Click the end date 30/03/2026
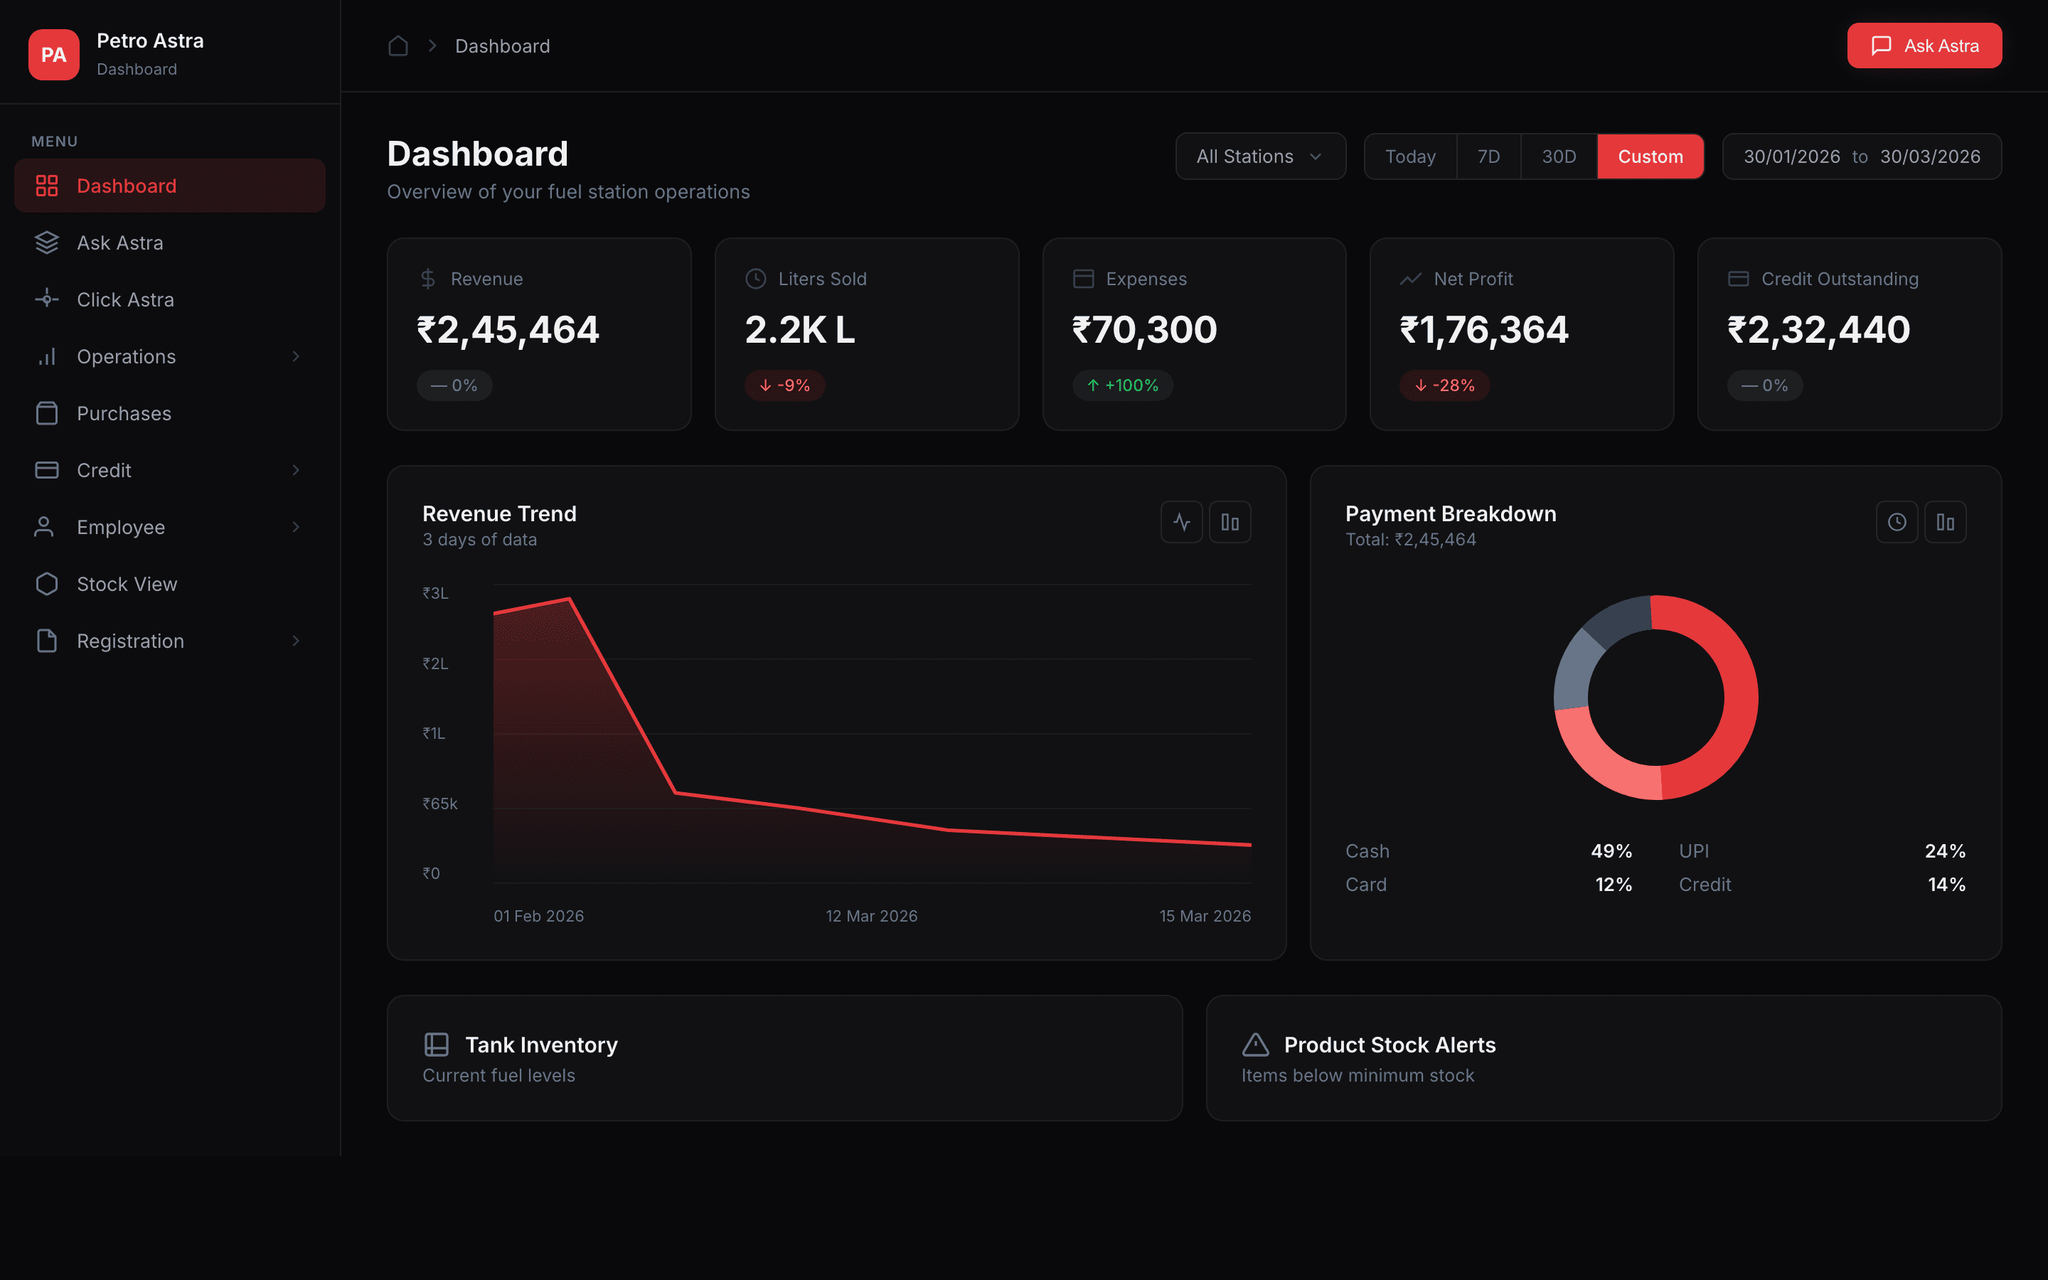 [x=1931, y=156]
